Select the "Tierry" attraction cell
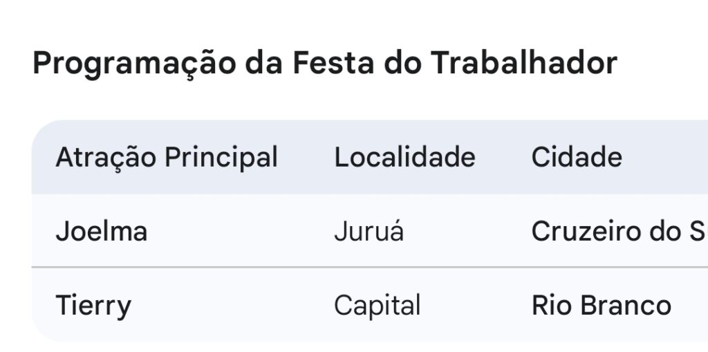 [93, 305]
